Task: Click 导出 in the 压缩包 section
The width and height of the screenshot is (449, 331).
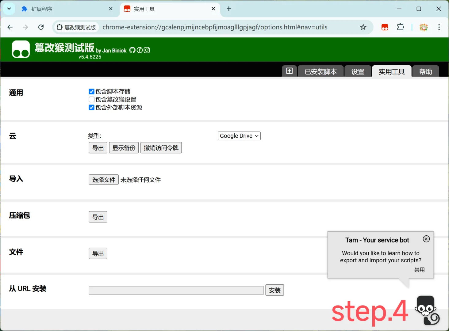Action: (98, 217)
